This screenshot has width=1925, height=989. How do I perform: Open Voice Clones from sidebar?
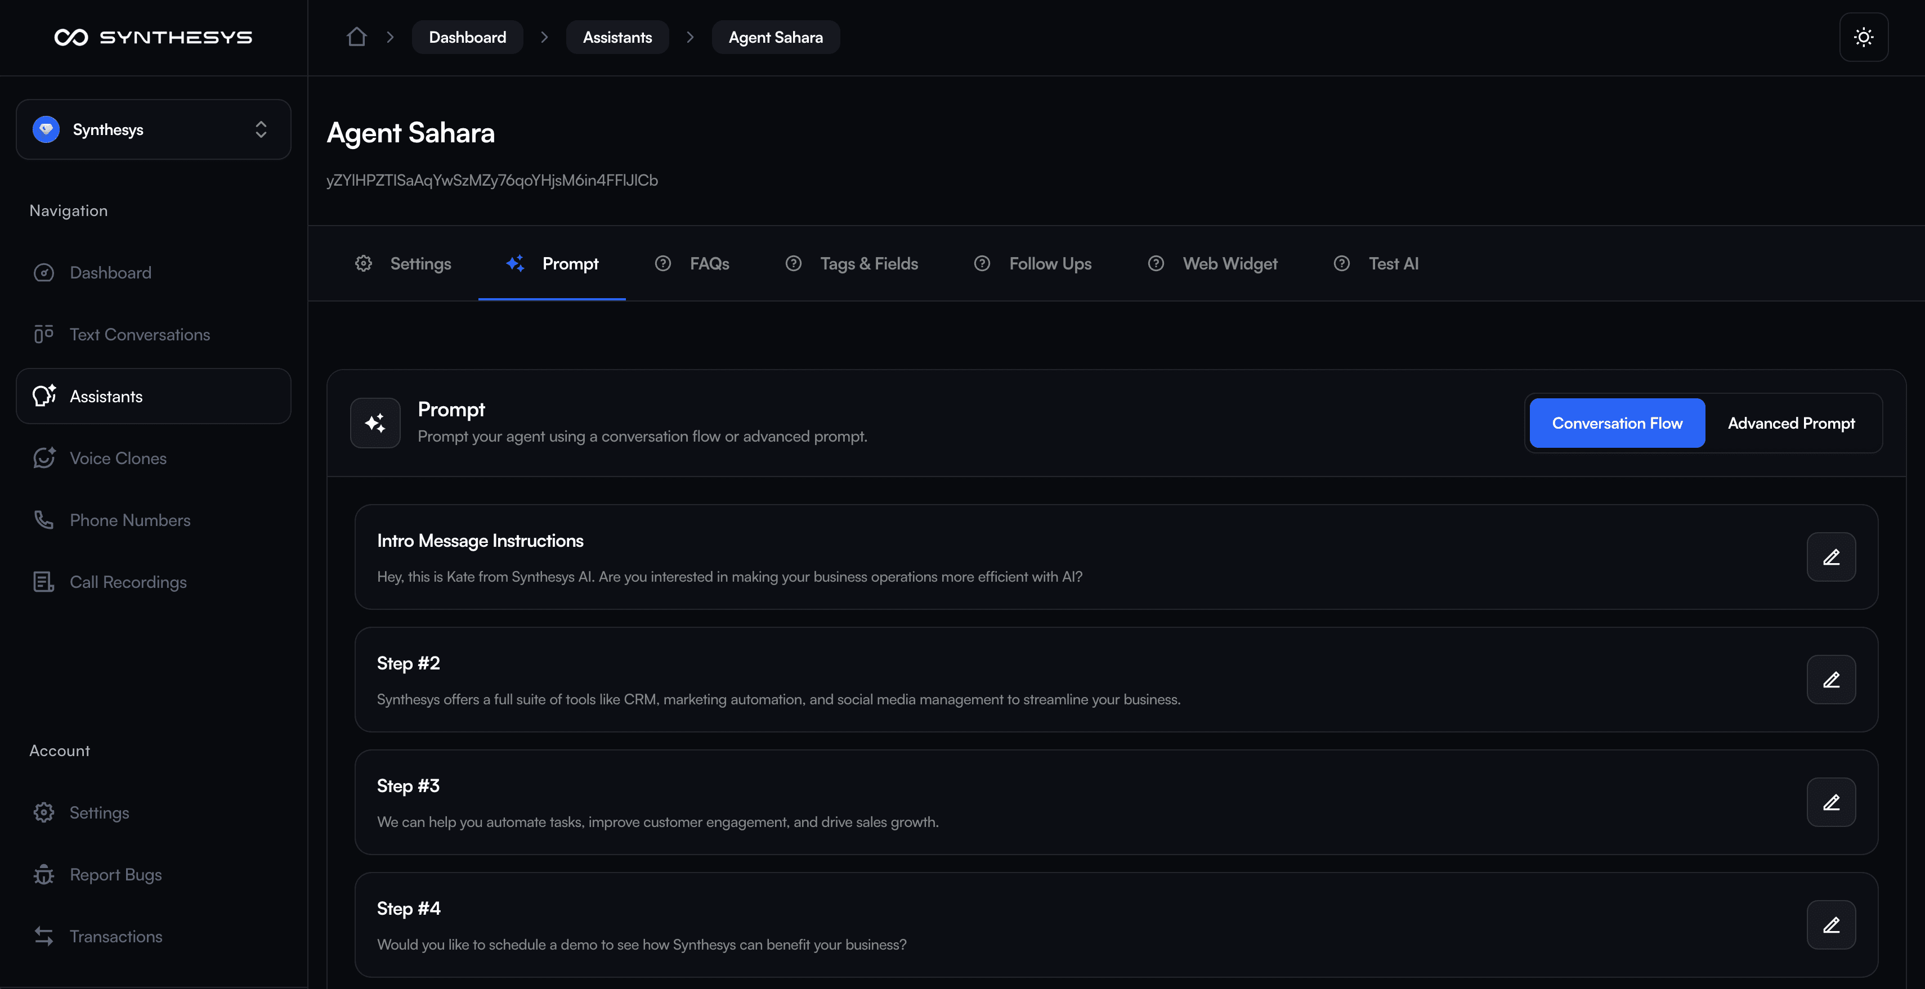coord(117,458)
